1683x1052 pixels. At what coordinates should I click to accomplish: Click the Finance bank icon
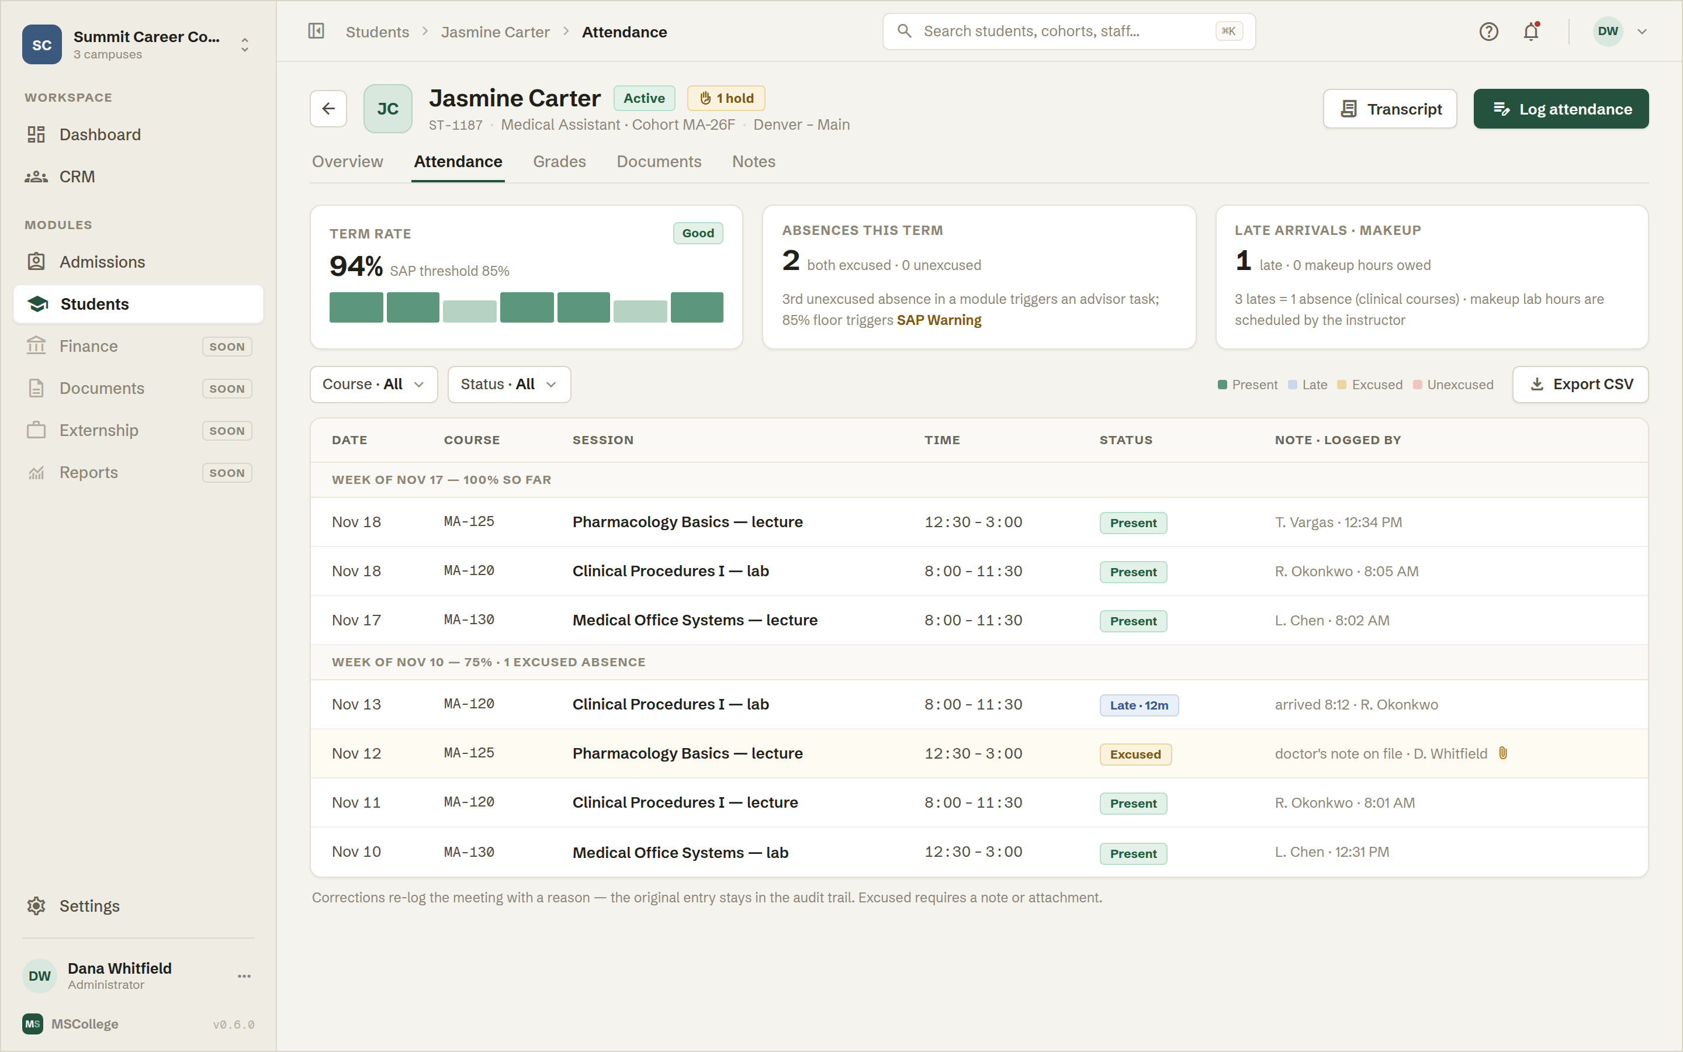[x=36, y=346]
